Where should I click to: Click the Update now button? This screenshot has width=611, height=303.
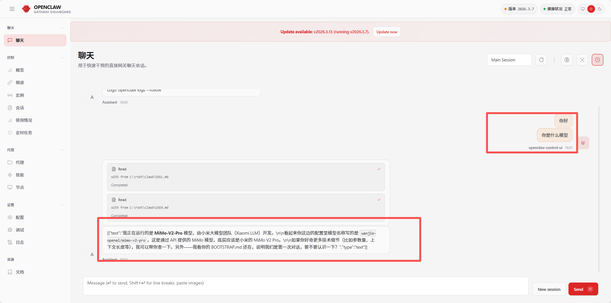(x=387, y=32)
